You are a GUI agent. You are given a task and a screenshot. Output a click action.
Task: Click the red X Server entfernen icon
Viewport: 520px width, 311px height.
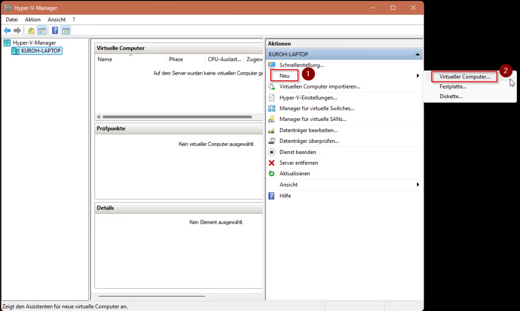point(272,163)
